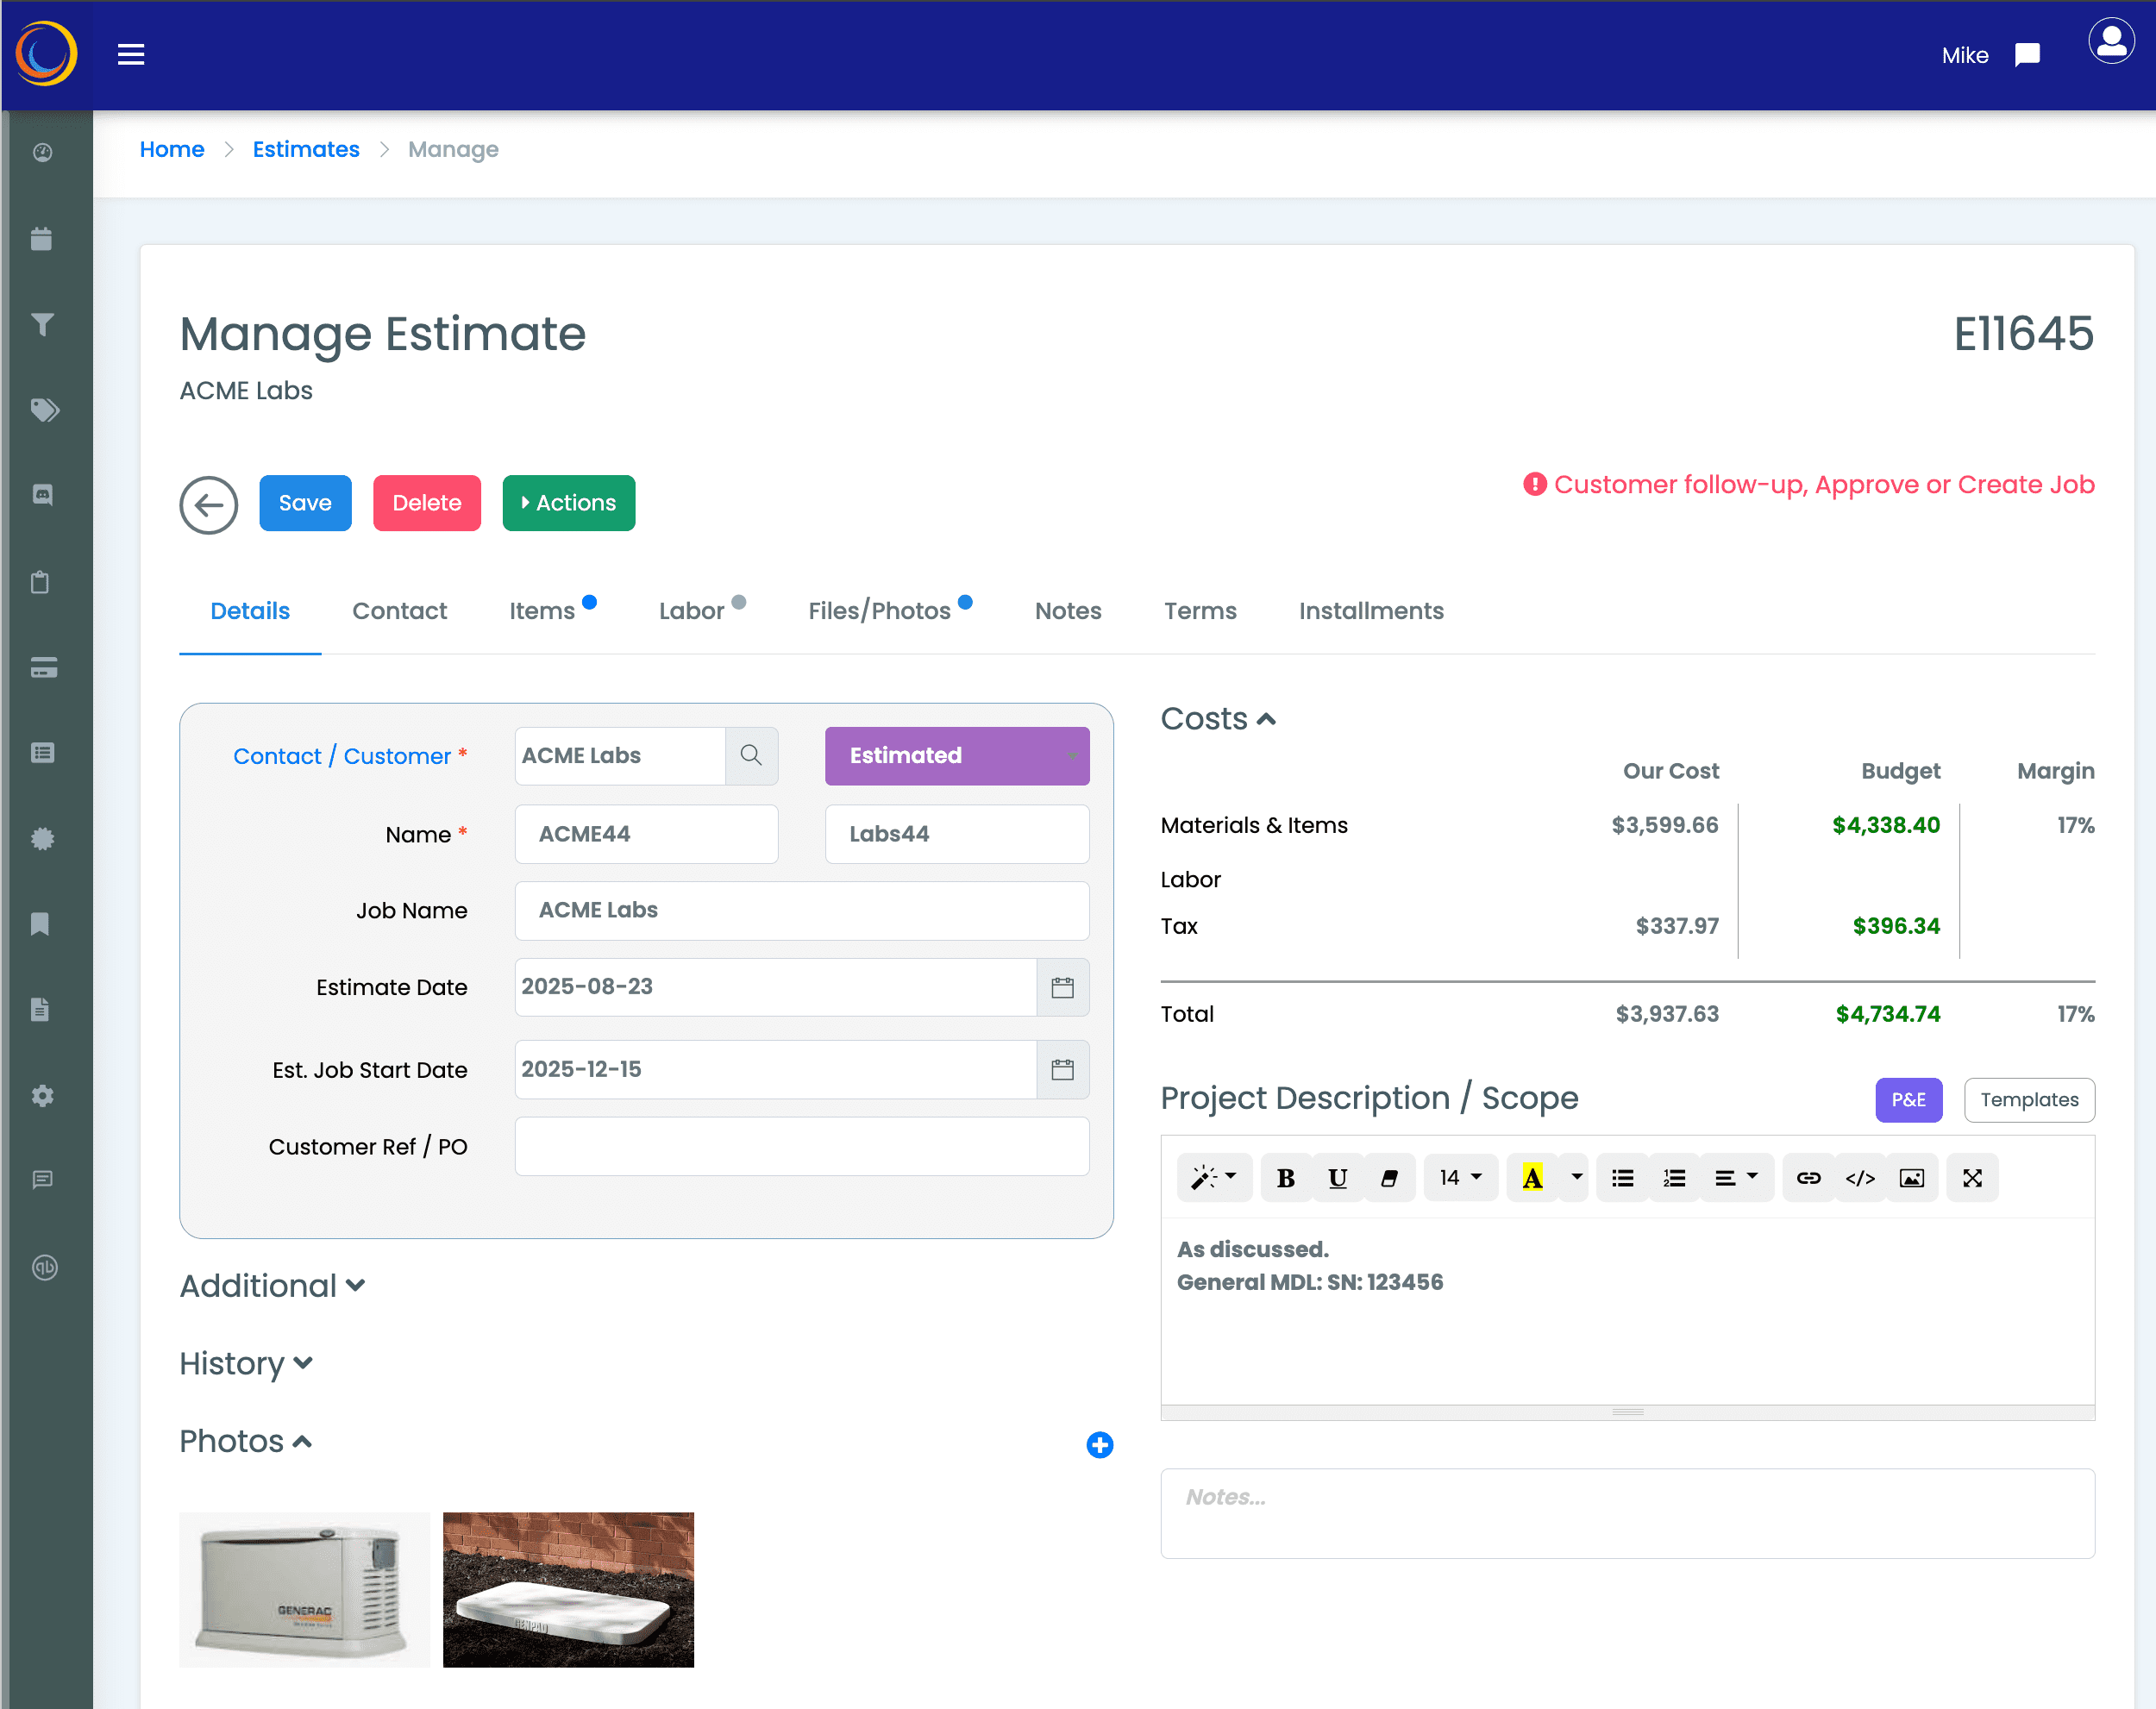This screenshot has height=1709, width=2156.
Task: Toggle code view in the editor toolbar
Action: (x=1859, y=1178)
